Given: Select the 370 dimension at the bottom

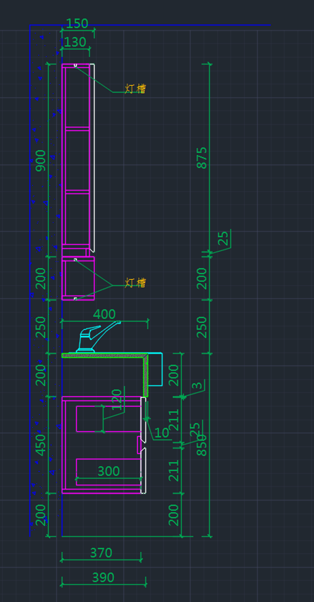Looking at the screenshot, I should [101, 553].
